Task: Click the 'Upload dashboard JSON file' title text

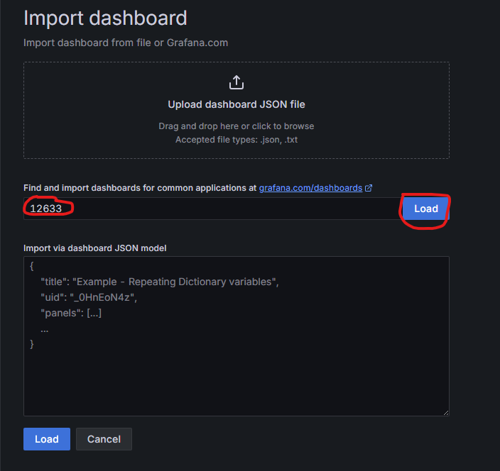Action: click(237, 104)
